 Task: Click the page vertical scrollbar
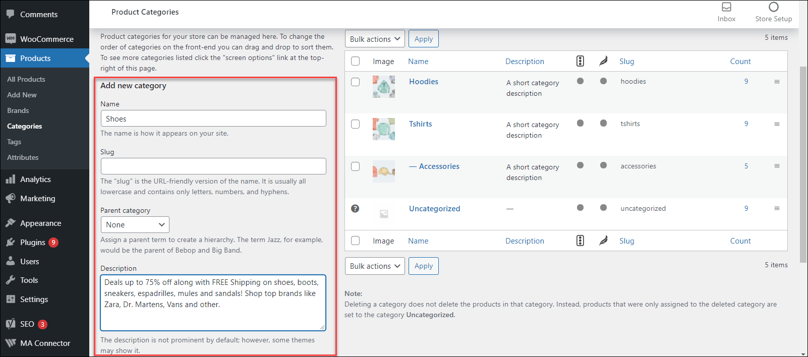click(x=803, y=161)
